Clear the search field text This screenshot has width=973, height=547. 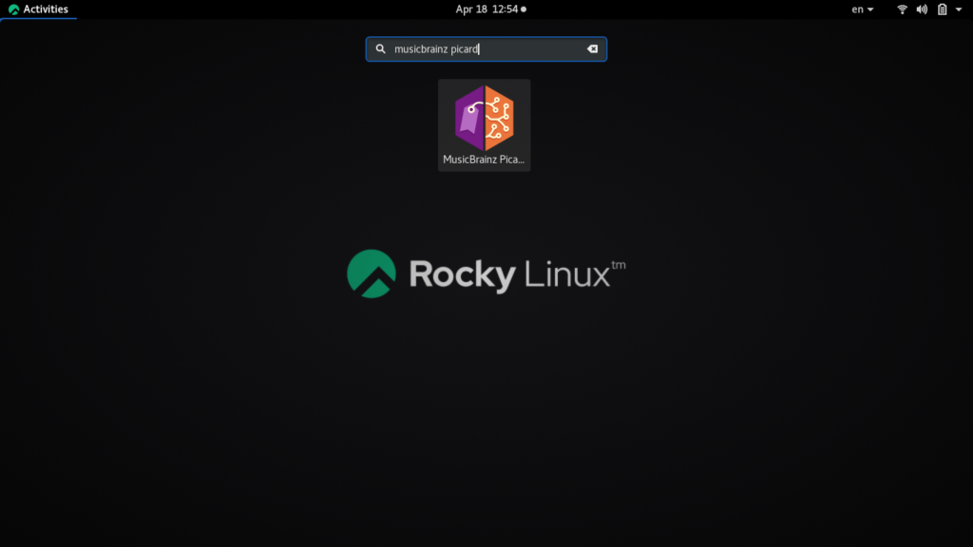tap(593, 49)
